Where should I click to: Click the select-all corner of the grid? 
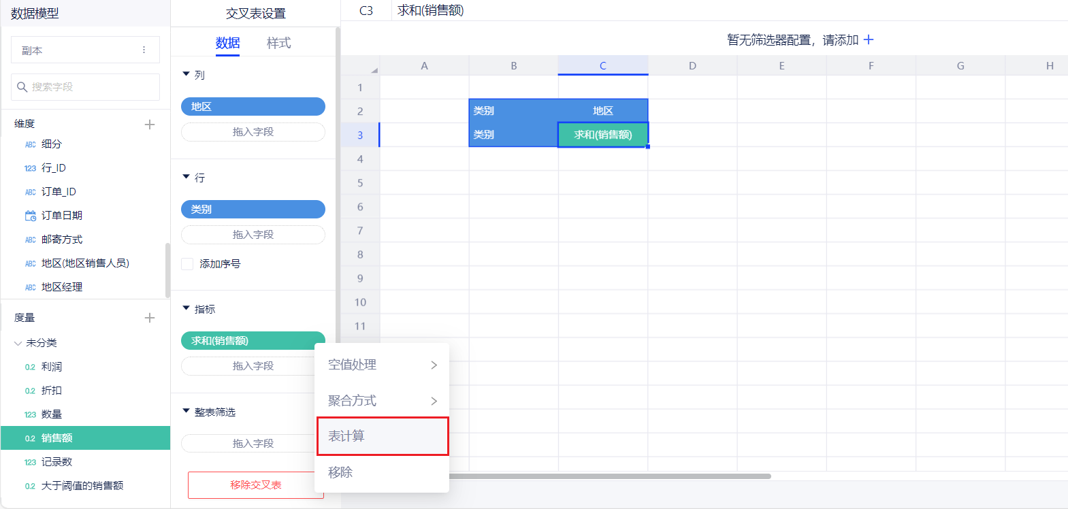point(373,69)
